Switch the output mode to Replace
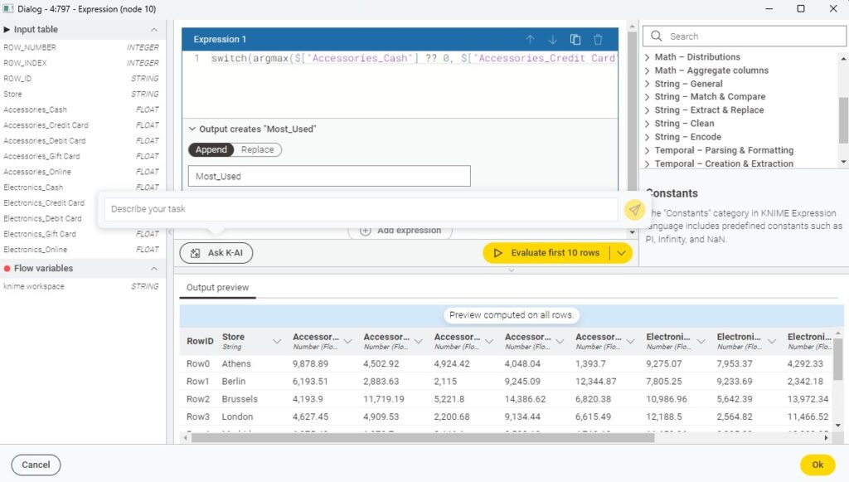 pyautogui.click(x=257, y=150)
